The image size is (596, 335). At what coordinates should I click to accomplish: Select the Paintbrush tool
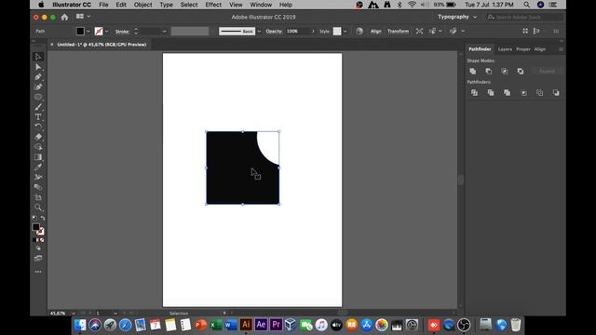(x=38, y=107)
